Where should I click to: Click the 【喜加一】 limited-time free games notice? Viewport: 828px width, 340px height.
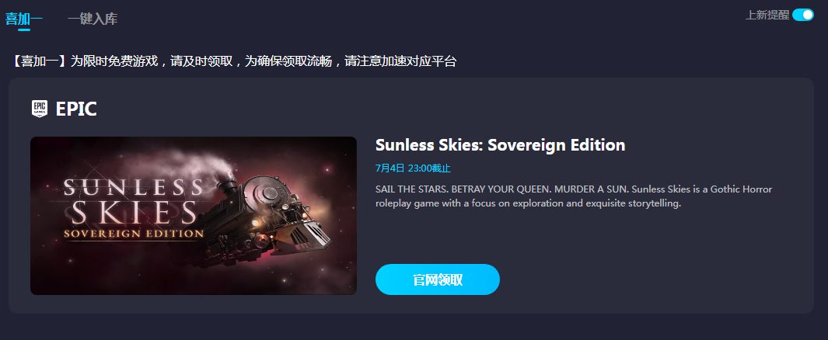tap(233, 61)
